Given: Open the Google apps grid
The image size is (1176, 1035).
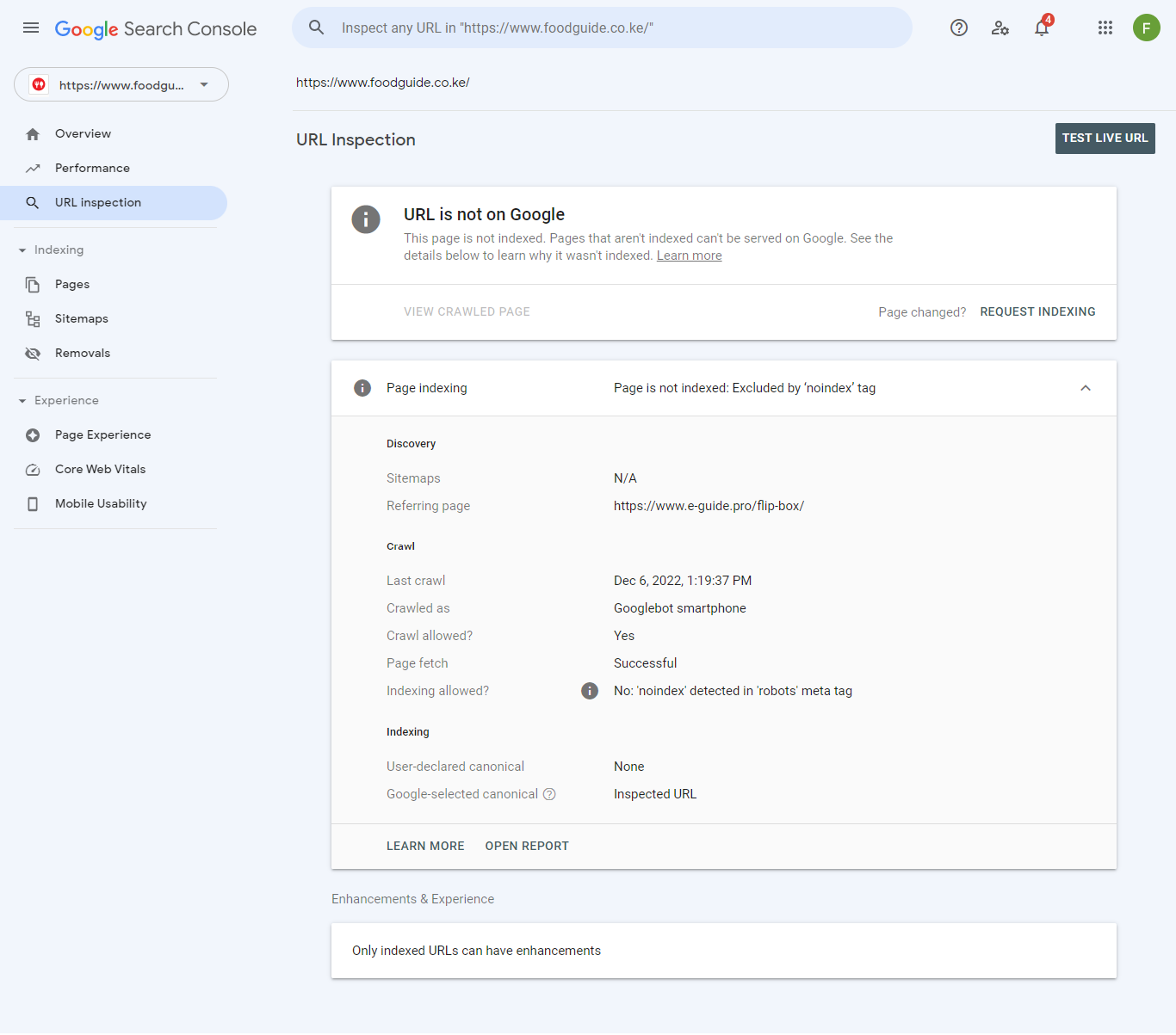Looking at the screenshot, I should [x=1105, y=28].
